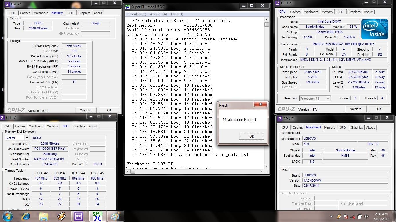The width and height of the screenshot is (396, 222).
Task: Open Action Center flag tray icon
Action: click(x=346, y=217)
